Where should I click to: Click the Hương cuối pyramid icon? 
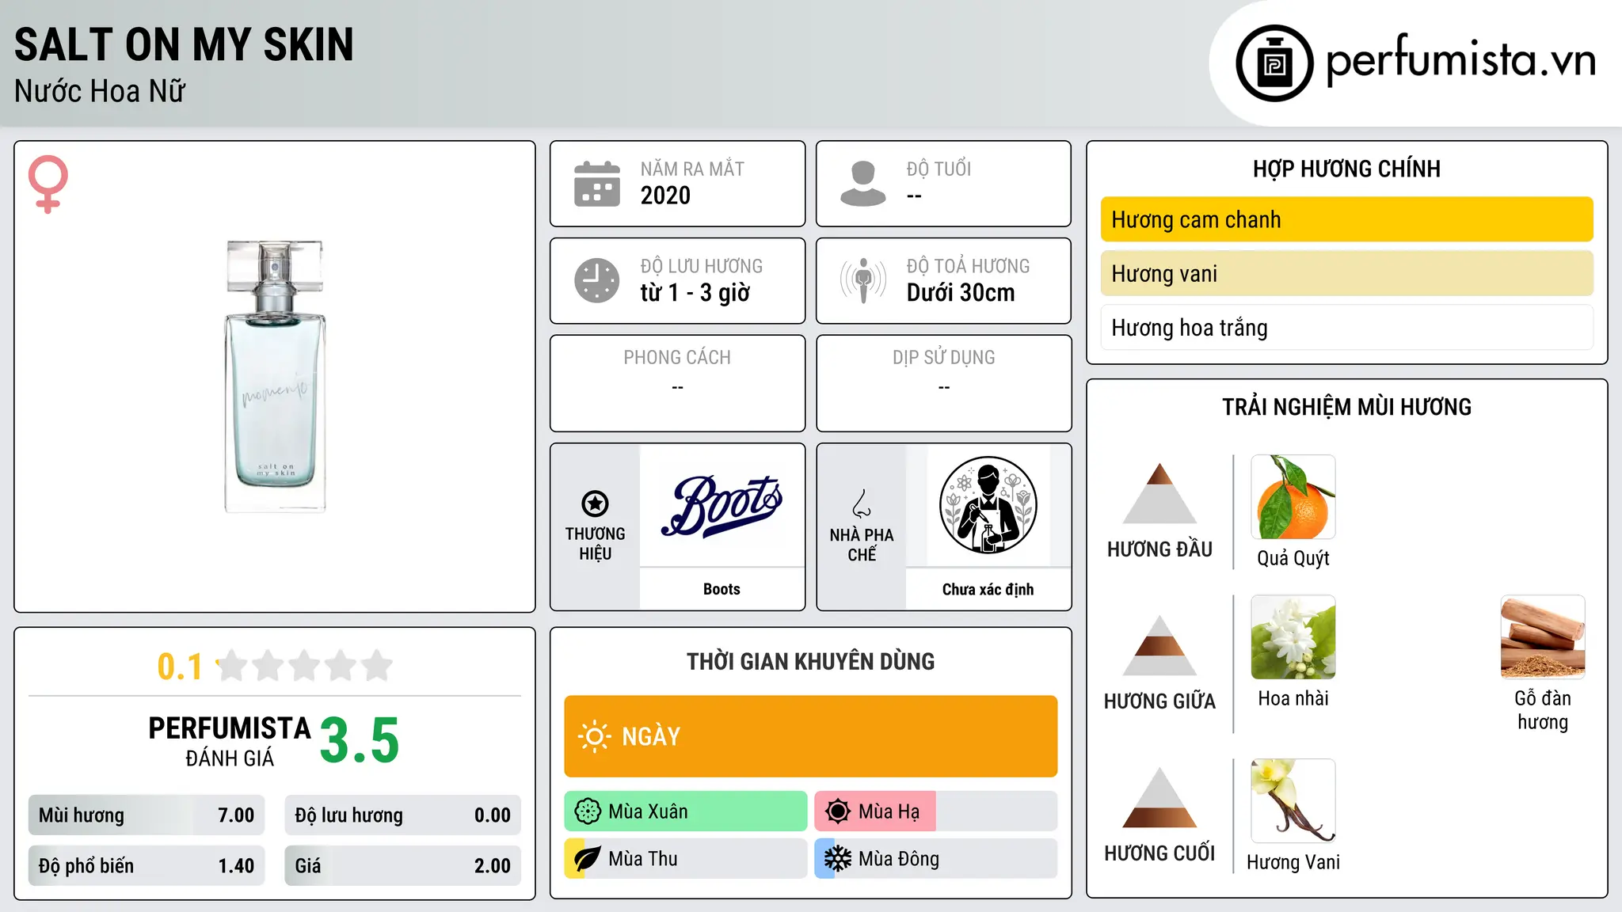coord(1159,797)
